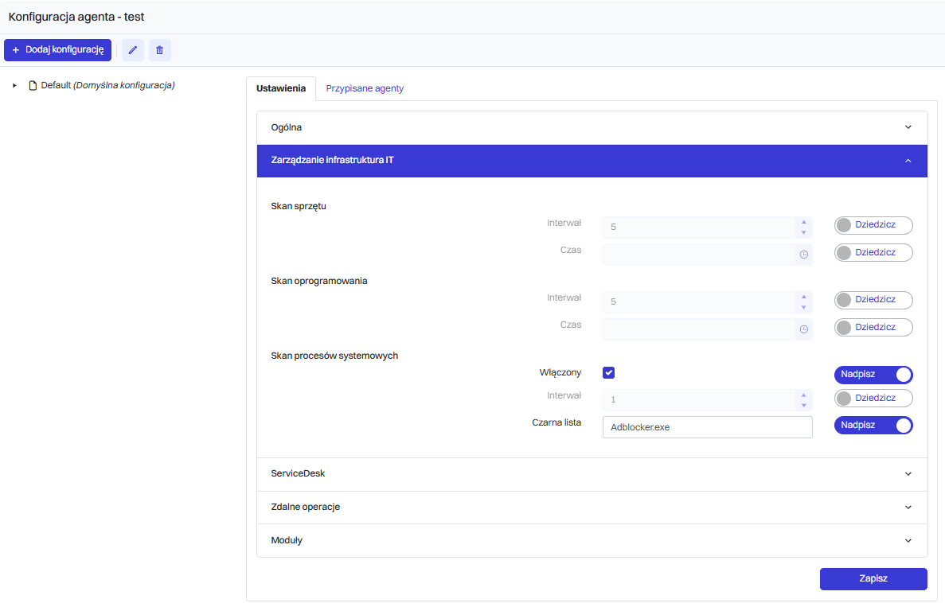Click Dodaj konfigurację button

tap(58, 50)
